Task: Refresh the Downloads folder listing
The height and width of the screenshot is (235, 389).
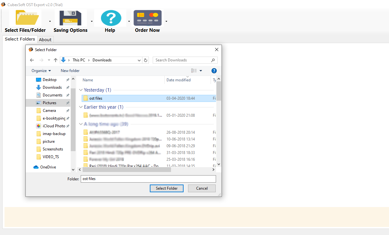Action: [x=146, y=60]
